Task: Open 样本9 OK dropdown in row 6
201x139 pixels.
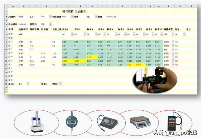Action: (x=153, y=34)
